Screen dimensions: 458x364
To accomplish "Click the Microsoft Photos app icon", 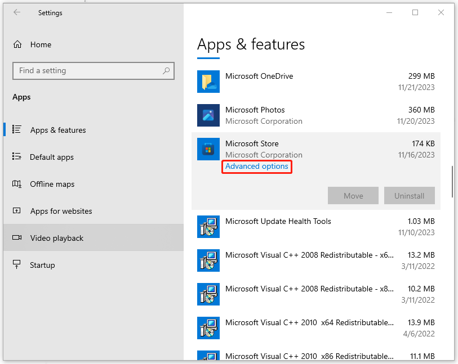I will coord(208,115).
